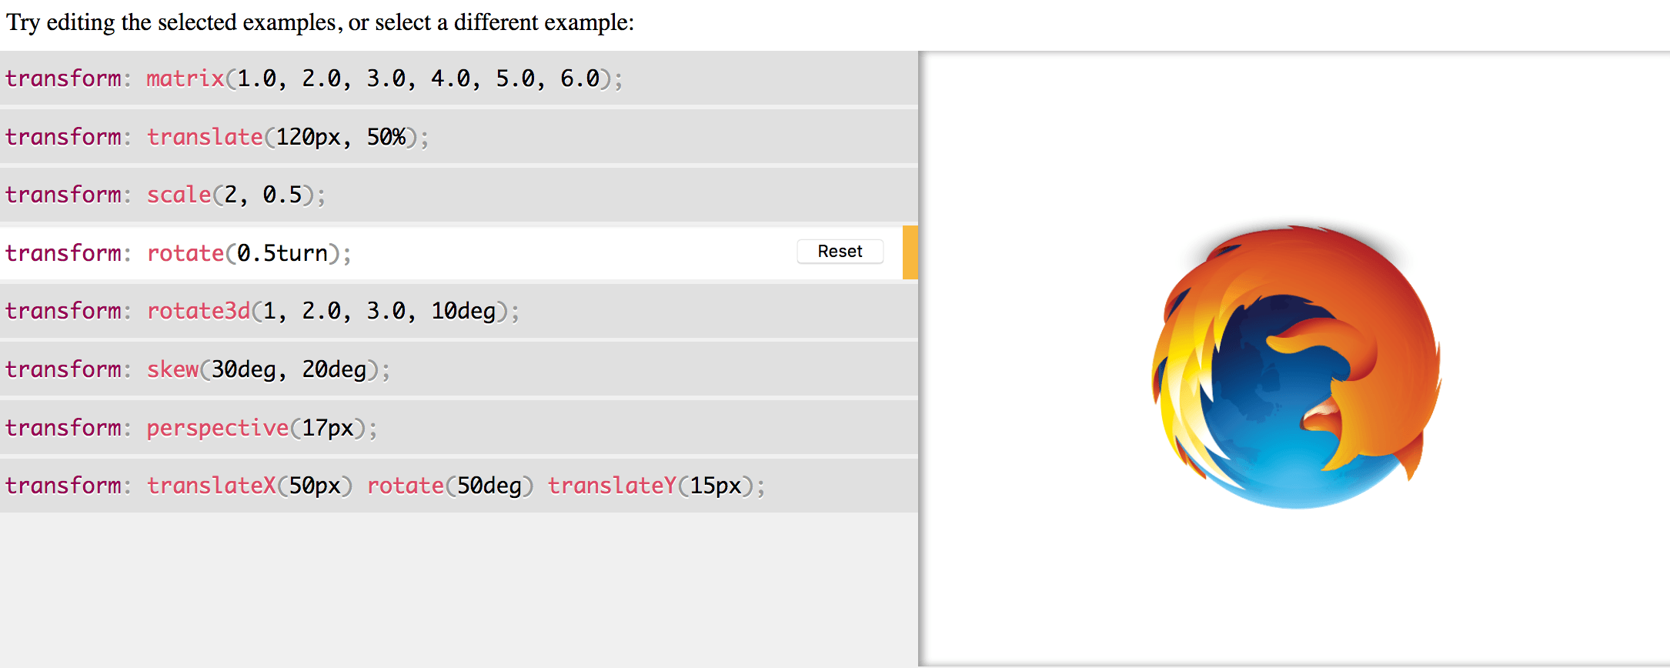Click the 50deg value in last example

[489, 486]
